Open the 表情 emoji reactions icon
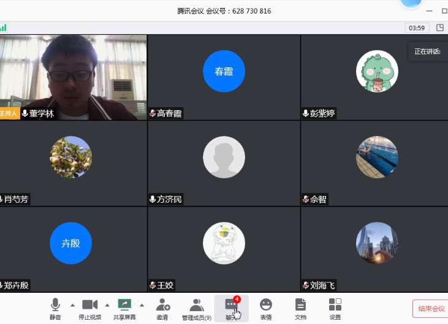Image resolution: width=448 pixels, height=324 pixels. pos(266,308)
